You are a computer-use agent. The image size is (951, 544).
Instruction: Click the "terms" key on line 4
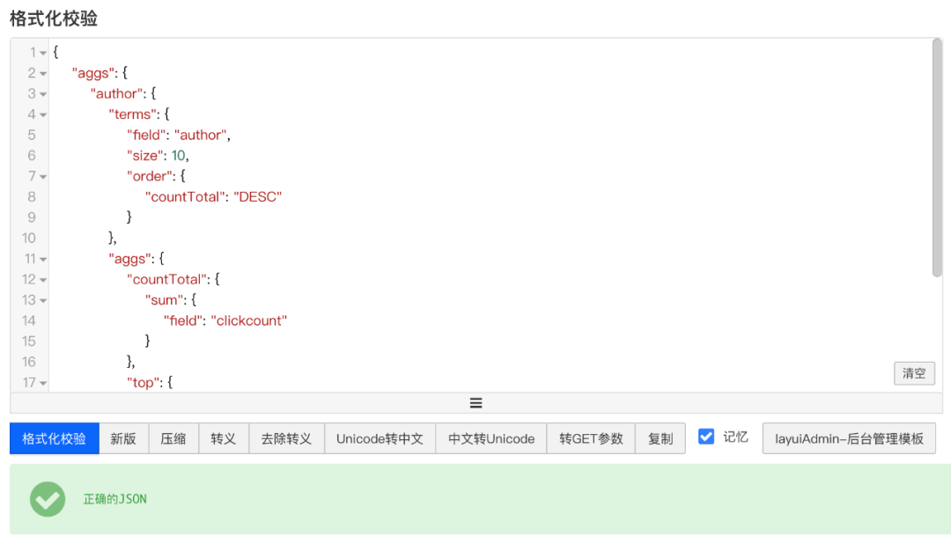131,114
